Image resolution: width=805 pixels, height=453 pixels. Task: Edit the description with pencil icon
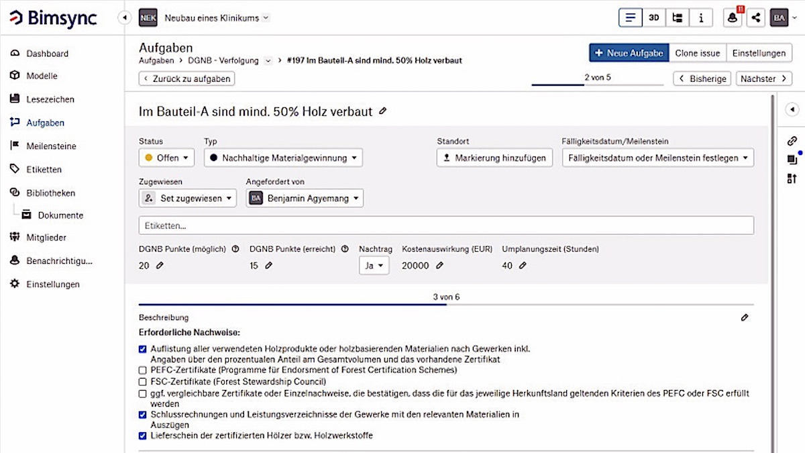745,317
